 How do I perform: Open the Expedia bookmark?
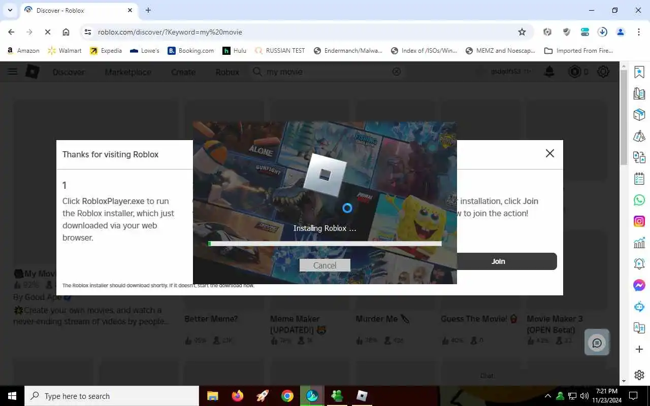click(106, 51)
